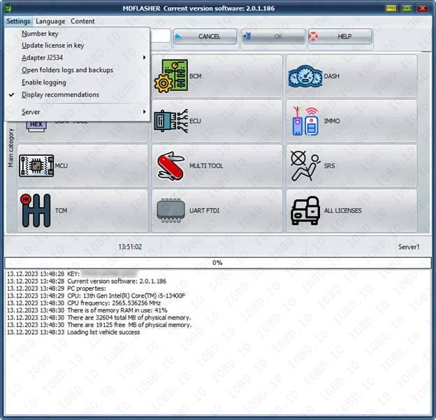Open the MULTI TOOL pocket knife icon
The height and width of the screenshot is (420, 436).
(170, 166)
